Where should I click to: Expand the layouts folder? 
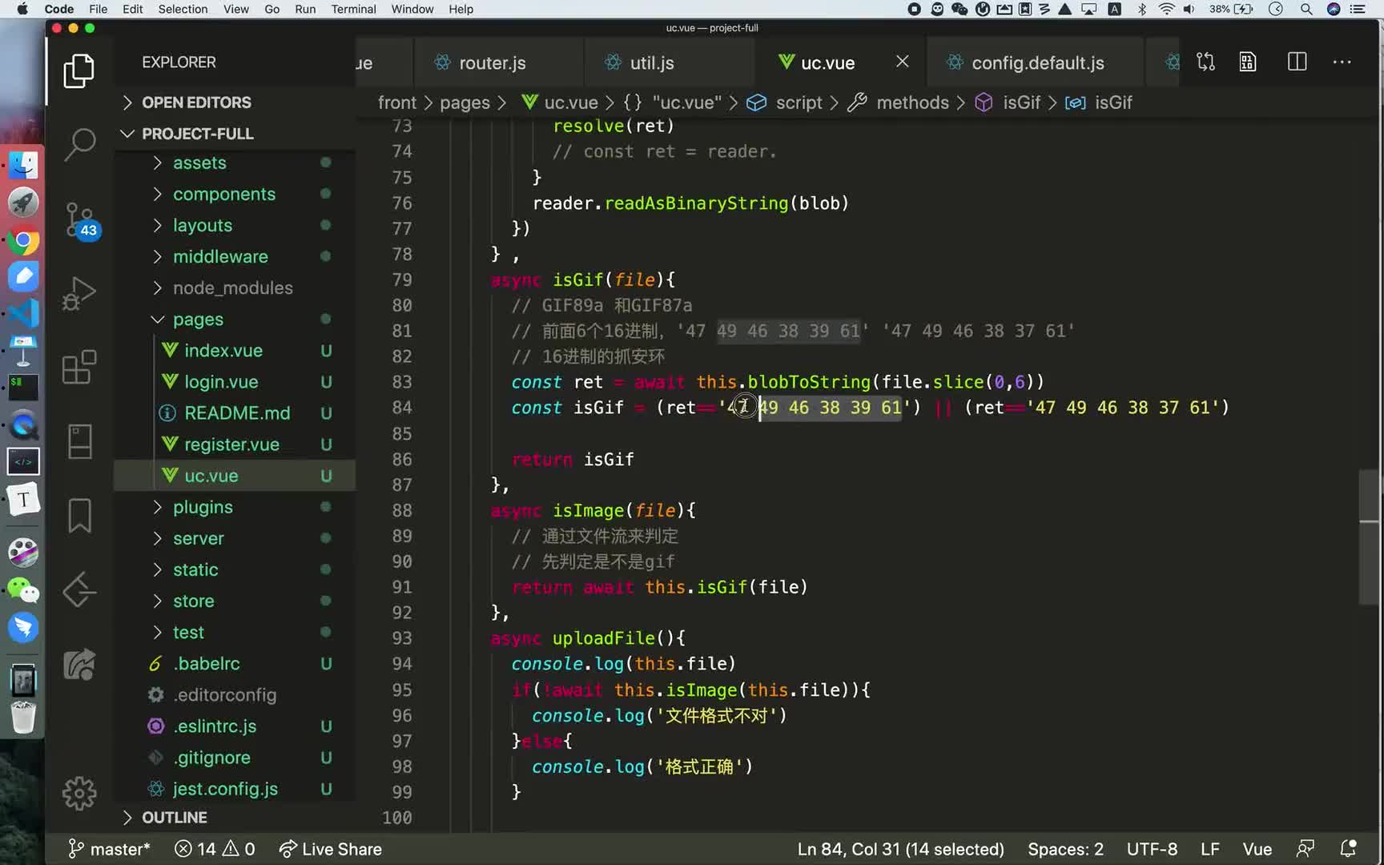coord(202,225)
